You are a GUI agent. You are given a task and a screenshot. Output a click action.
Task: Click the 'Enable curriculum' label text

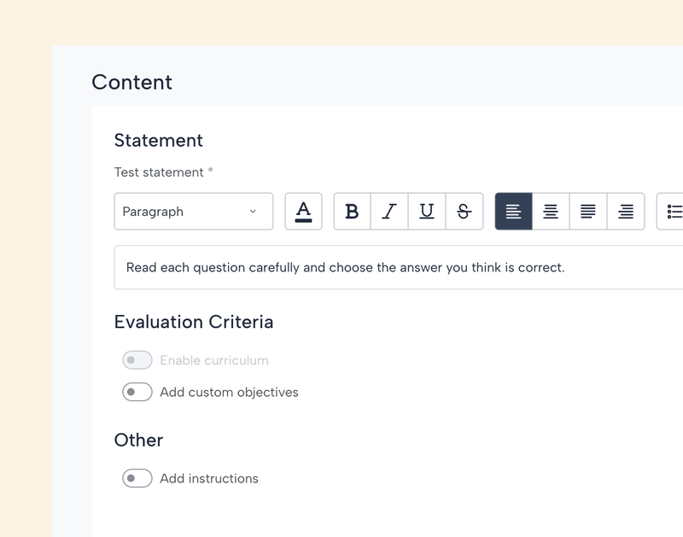click(x=214, y=360)
